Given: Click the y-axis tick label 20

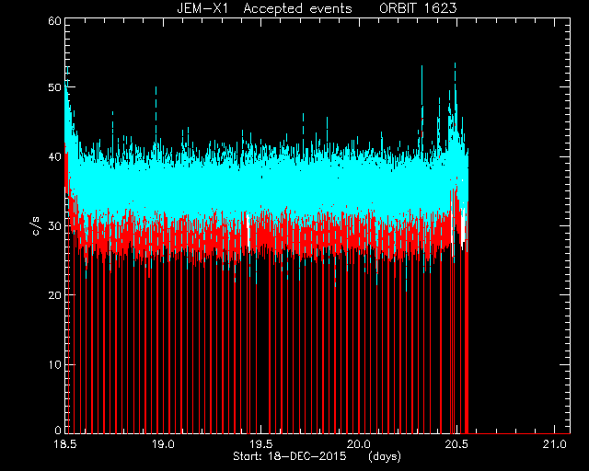Looking at the screenshot, I should point(54,295).
